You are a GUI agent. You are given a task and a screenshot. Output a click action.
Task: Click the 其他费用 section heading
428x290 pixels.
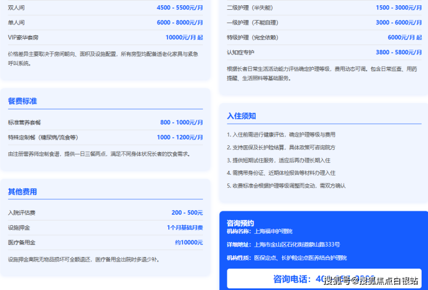(23, 192)
